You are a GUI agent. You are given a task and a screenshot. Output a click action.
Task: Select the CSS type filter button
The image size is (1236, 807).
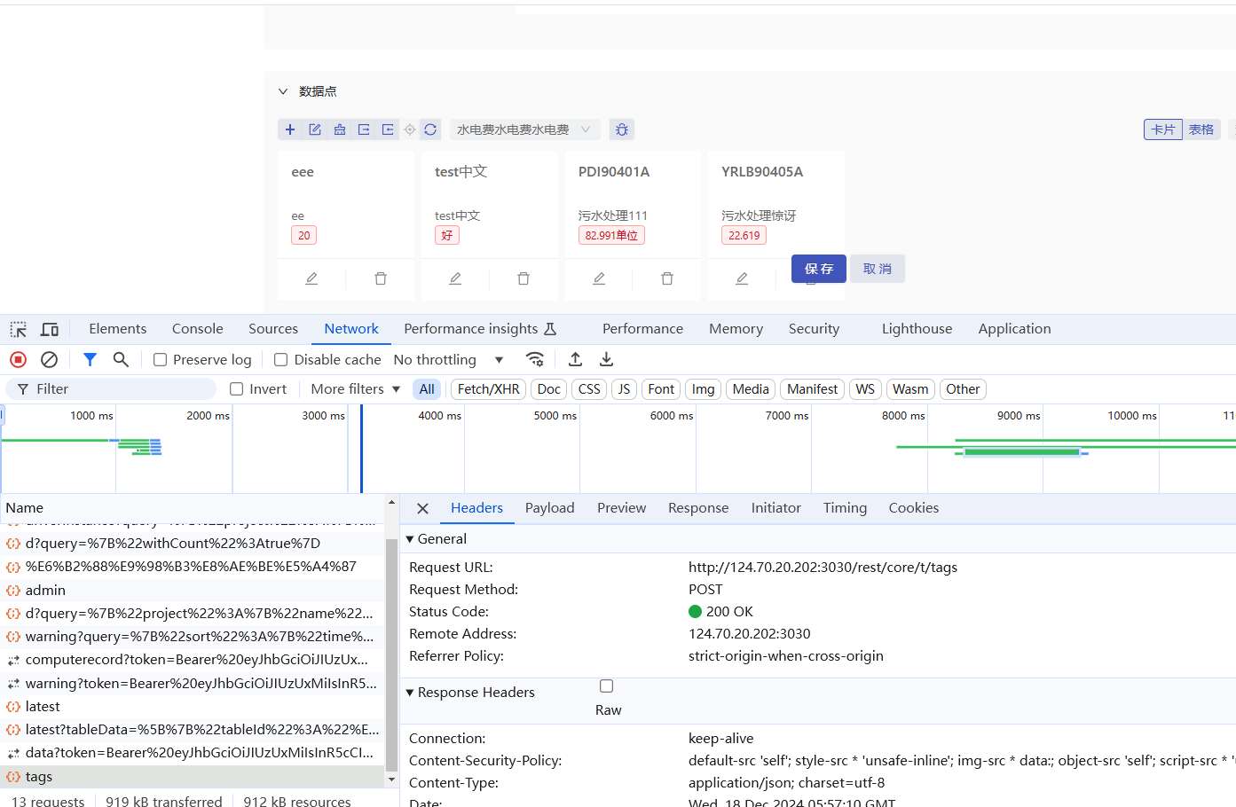(589, 388)
